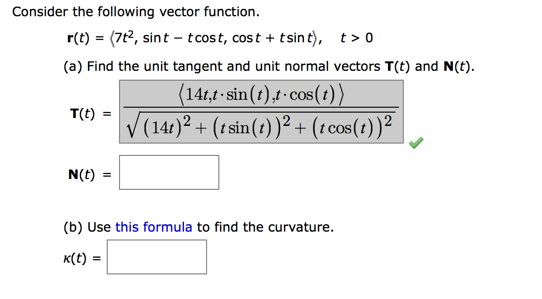
Task: Click the gray T(t) answer display box
Action: pyautogui.click(x=261, y=111)
